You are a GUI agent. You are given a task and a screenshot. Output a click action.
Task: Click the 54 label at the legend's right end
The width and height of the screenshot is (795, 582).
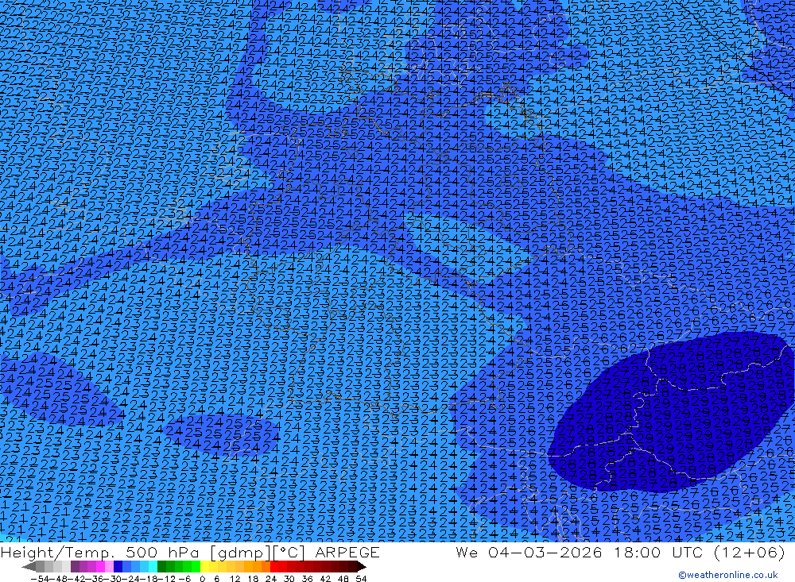pos(361,579)
